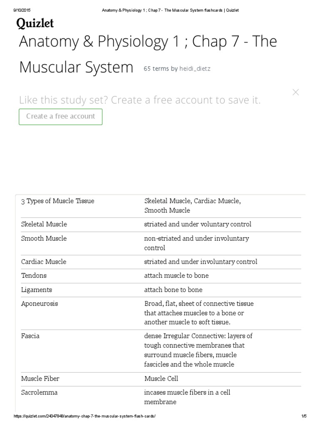320x427 pixels.
Task: Click the 'attach bone to bone' definition
Action: point(173,290)
